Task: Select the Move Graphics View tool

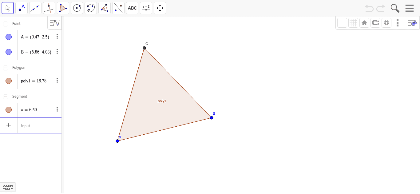Action: tap(160, 8)
